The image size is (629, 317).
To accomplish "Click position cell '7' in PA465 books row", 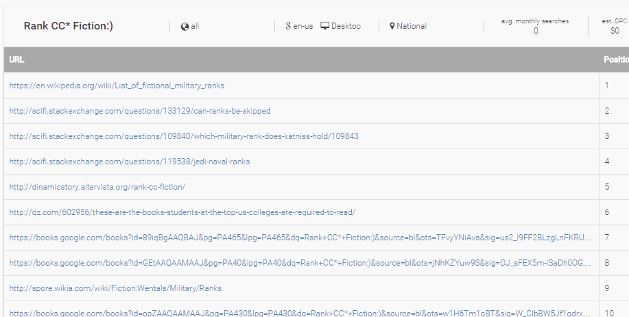I will [x=607, y=238].
